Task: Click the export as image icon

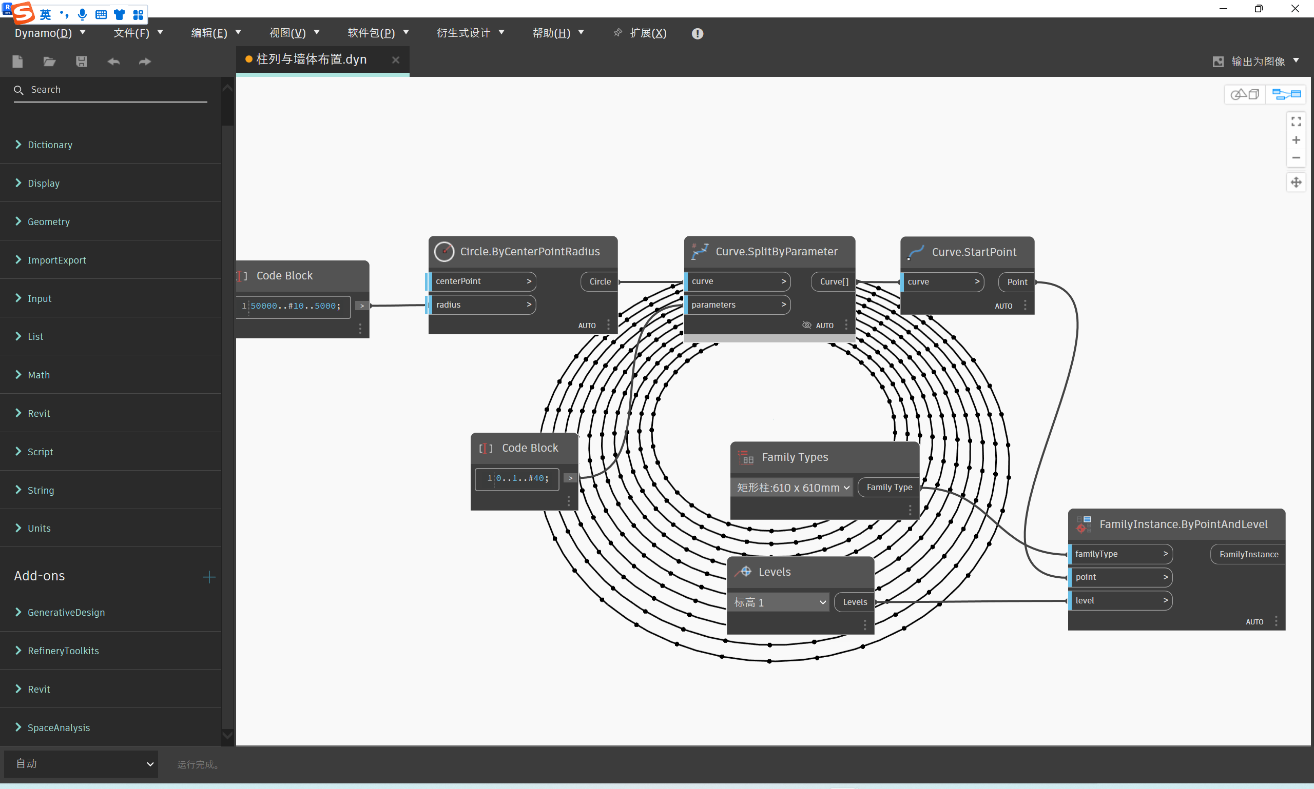Action: coord(1218,62)
